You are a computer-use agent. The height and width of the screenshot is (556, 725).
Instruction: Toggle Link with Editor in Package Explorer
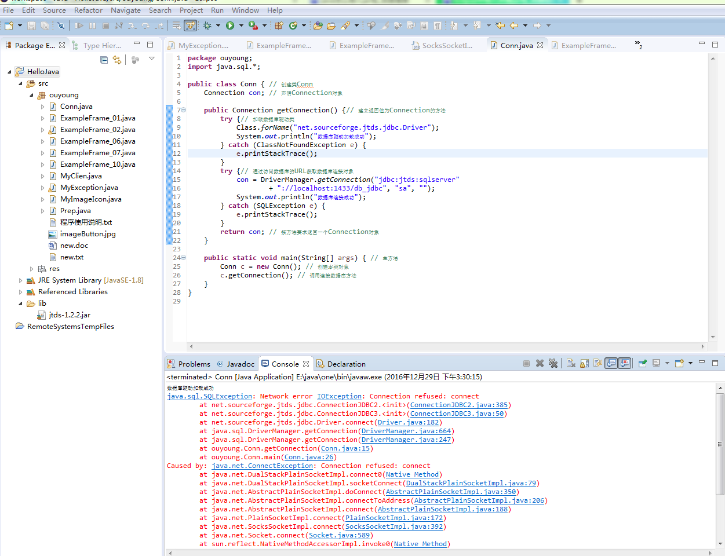point(117,60)
